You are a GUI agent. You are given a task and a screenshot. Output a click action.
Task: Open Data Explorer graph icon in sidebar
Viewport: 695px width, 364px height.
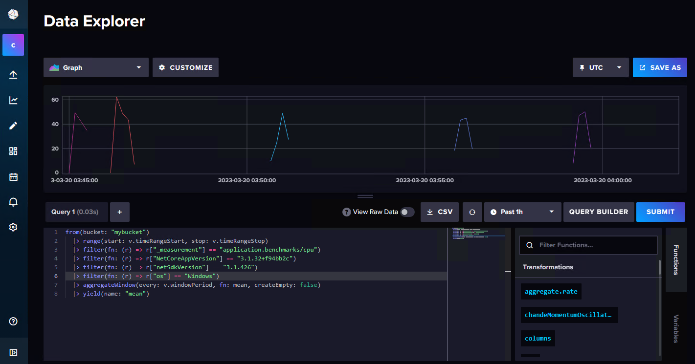pyautogui.click(x=13, y=100)
